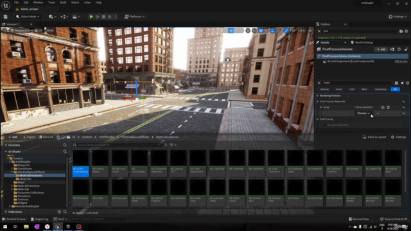Open the Outliner settings gear
This screenshot has width=411, height=231.
point(407,31)
